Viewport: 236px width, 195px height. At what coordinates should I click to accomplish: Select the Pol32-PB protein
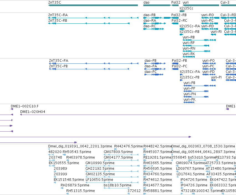pyautogui.click(x=175, y=63)
